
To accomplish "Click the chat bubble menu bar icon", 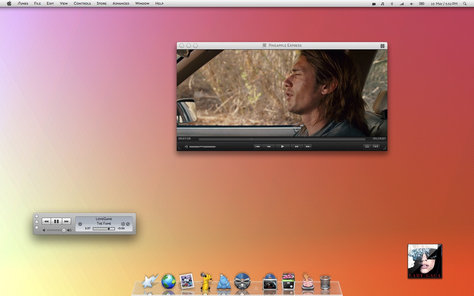I will point(374,4).
